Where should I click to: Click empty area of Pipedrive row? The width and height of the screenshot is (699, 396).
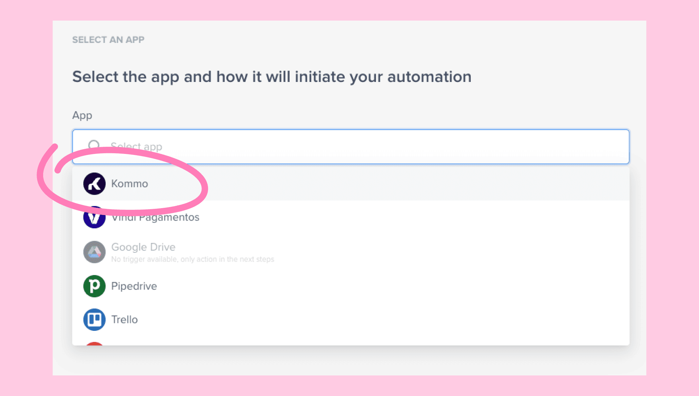coord(377,286)
